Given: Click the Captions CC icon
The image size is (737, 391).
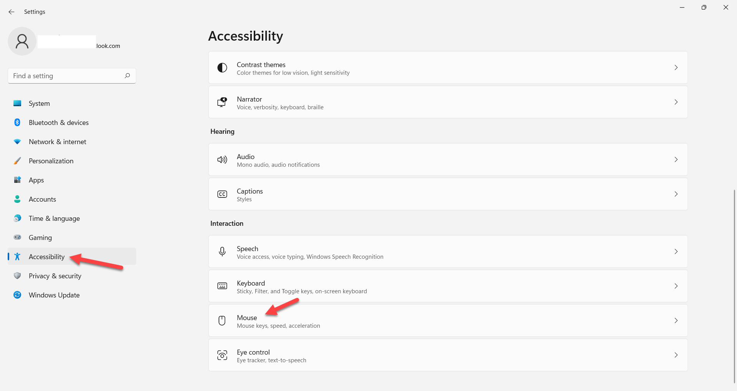Looking at the screenshot, I should 222,194.
